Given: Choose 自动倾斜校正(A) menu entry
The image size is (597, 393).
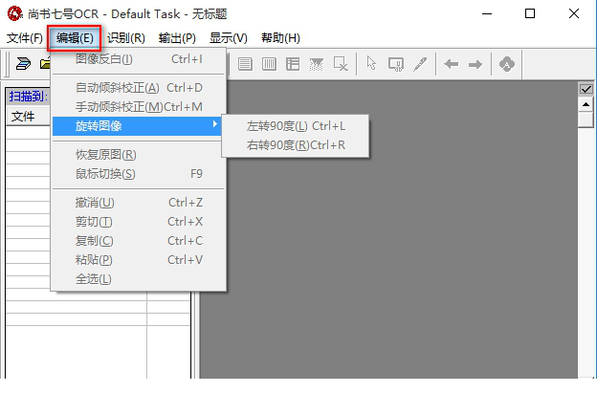Looking at the screenshot, I should pyautogui.click(x=139, y=88).
